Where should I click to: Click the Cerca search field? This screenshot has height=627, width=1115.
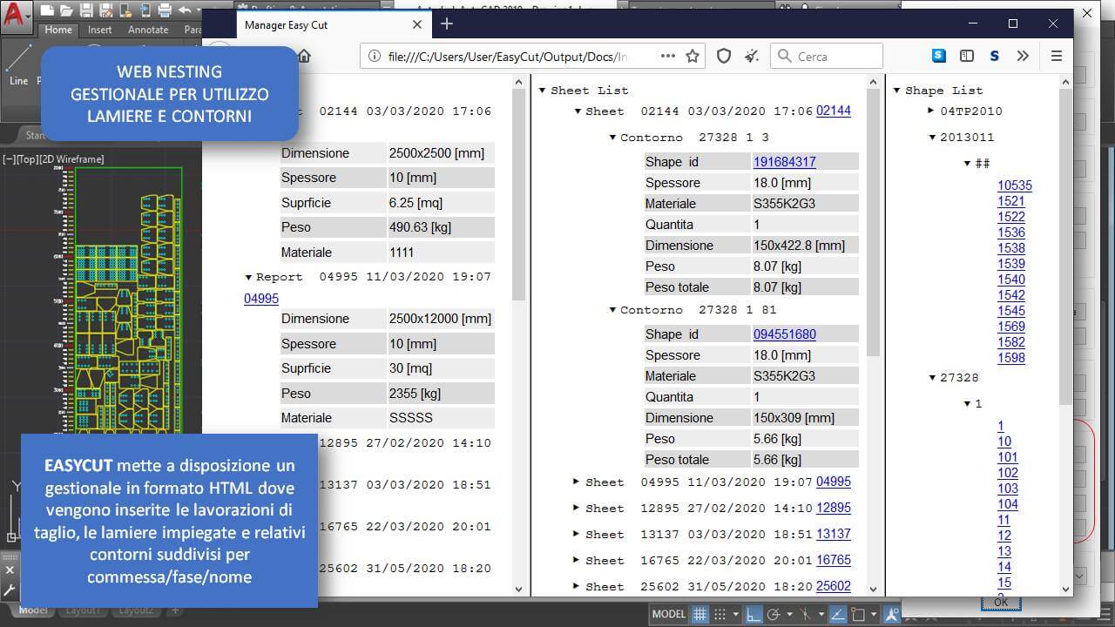(827, 56)
